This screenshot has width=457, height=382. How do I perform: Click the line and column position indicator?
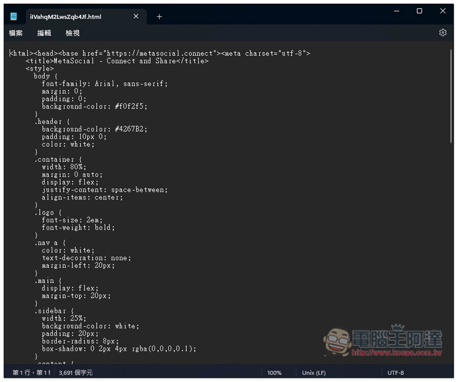(x=31, y=372)
